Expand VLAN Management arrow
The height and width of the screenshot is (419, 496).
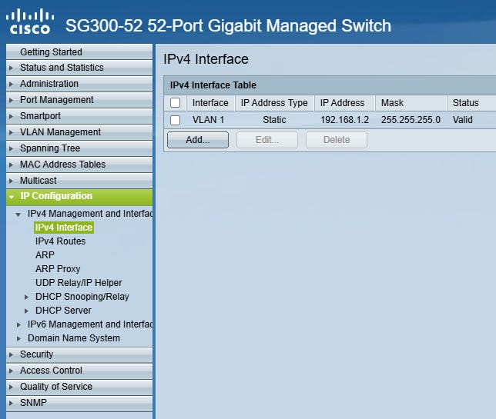11,132
